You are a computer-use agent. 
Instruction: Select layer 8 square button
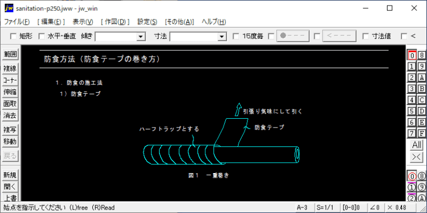tap(422, 55)
